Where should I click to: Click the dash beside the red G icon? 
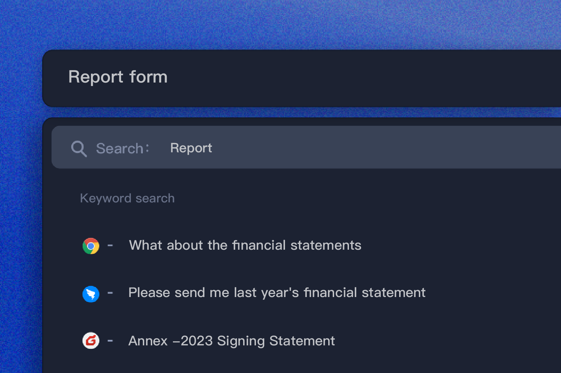coord(110,341)
